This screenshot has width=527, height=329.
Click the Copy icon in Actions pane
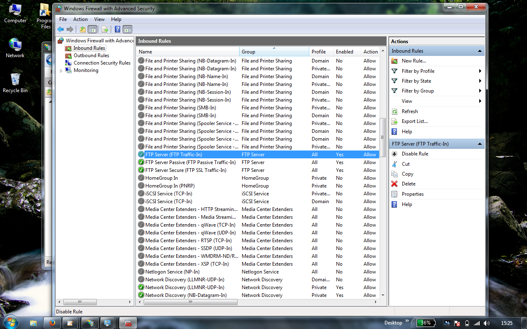tap(394, 174)
